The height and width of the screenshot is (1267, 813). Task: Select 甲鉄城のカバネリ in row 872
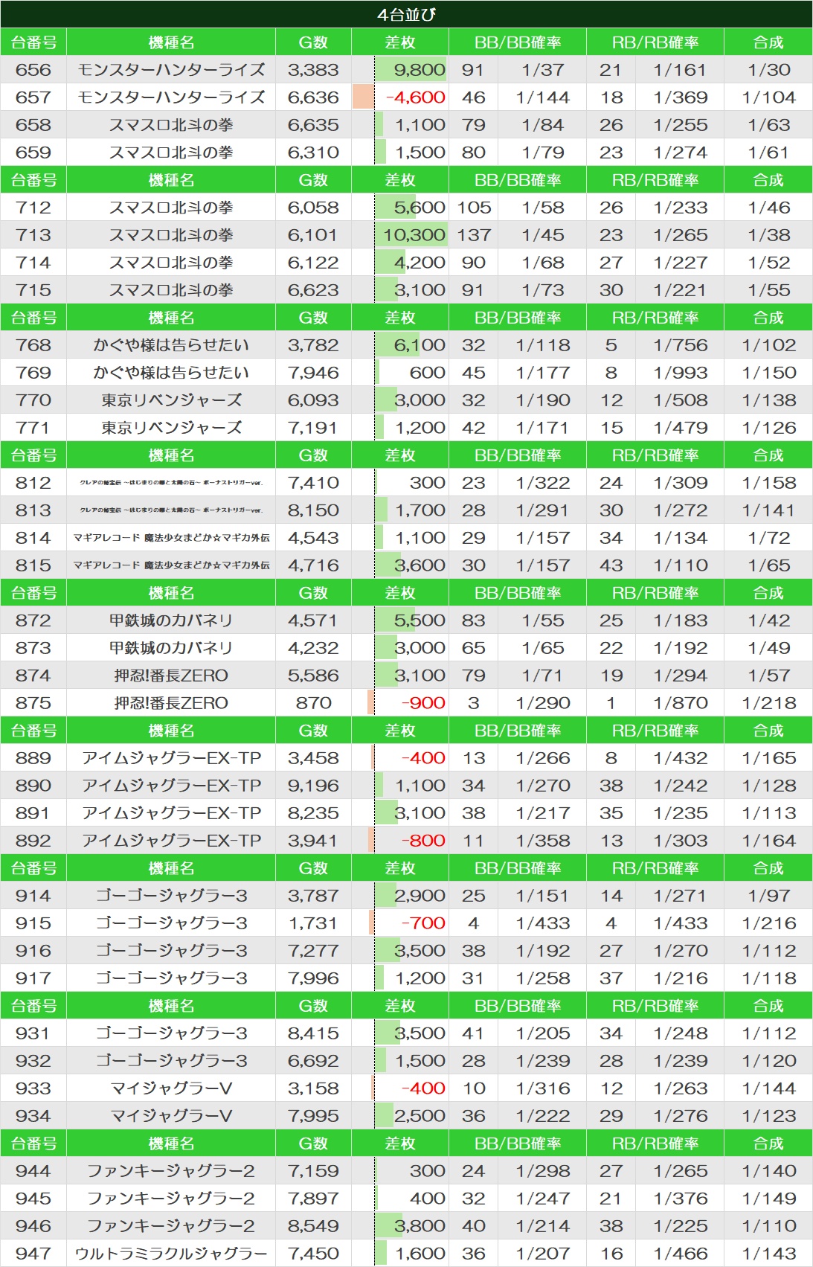(171, 620)
